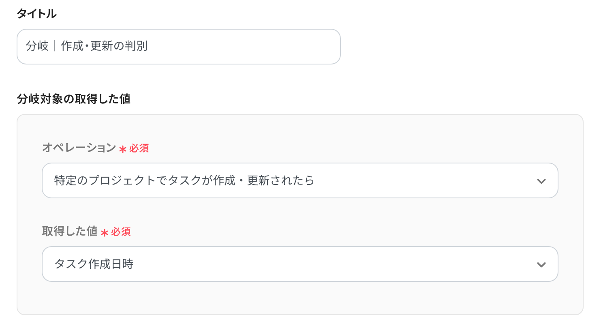Screen dimensions: 599x322
Task: Click the chevron icon in the 取得した値 dropdown
Action: (x=541, y=264)
